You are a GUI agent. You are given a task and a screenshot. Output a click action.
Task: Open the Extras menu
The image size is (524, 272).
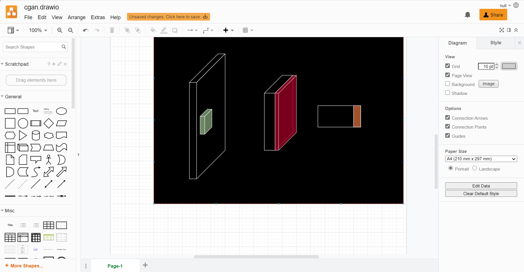tap(98, 17)
